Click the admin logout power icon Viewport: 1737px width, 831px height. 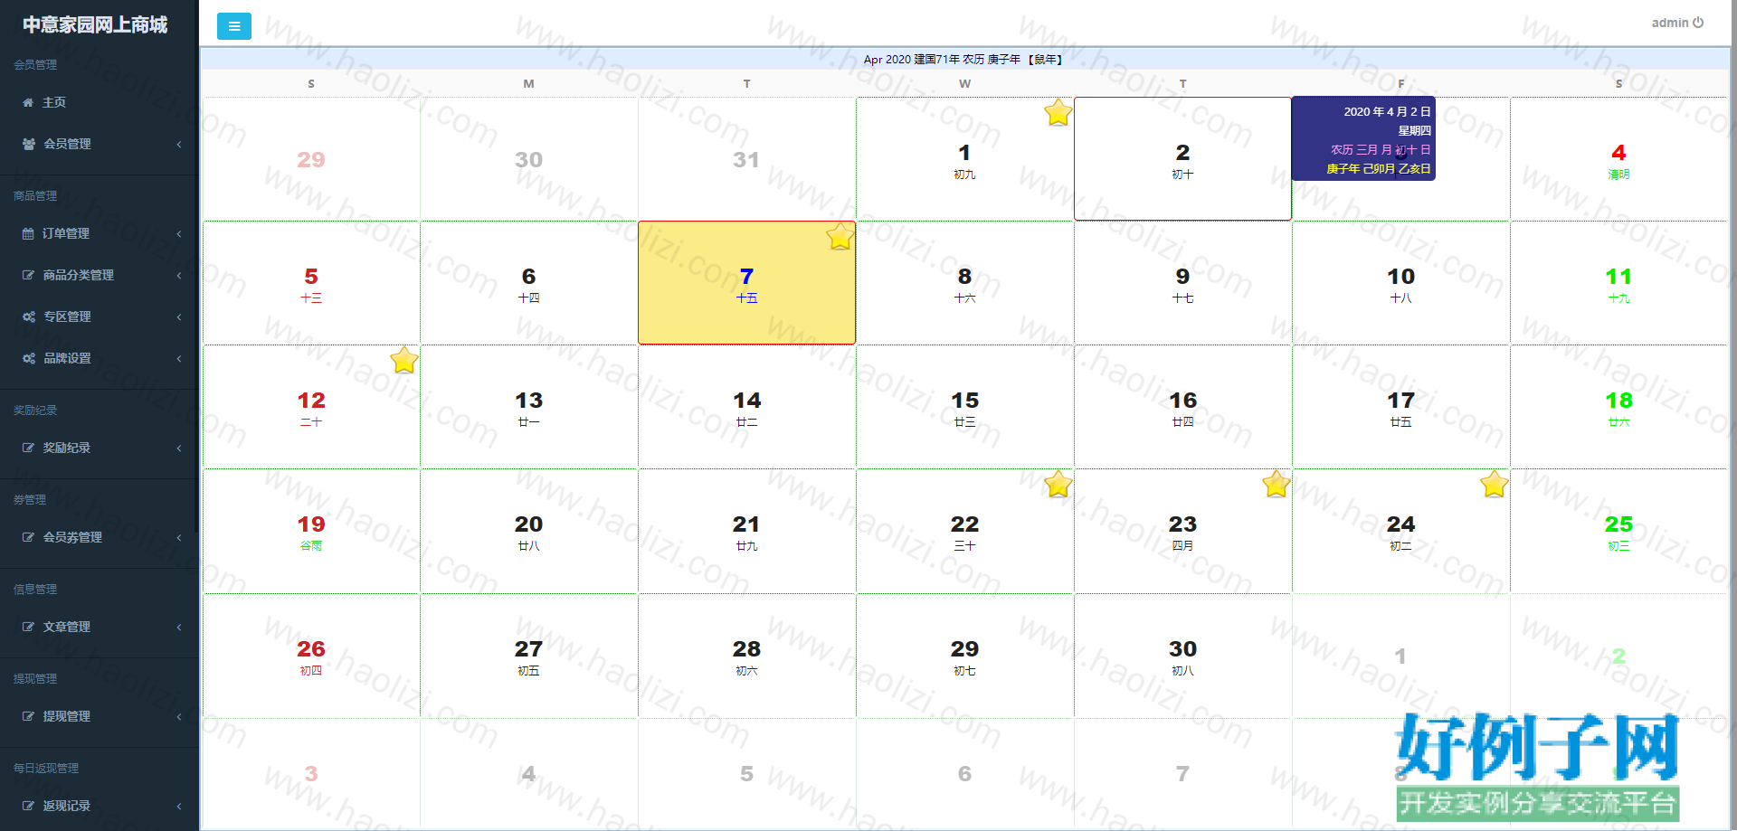(1698, 23)
